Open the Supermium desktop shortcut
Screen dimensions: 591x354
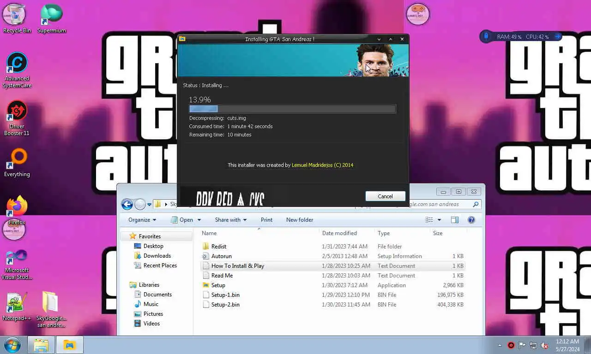[51, 18]
